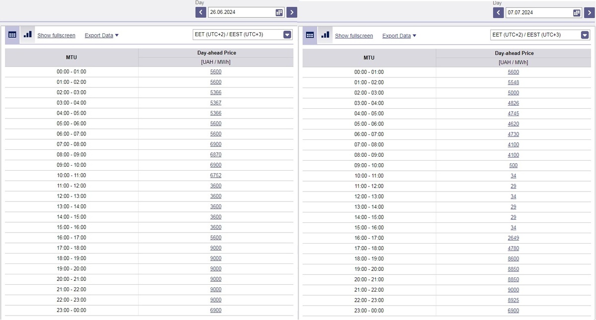The image size is (596, 320).
Task: Click Show fullscreen in the 26.06.2024 panel
Action: click(x=57, y=36)
